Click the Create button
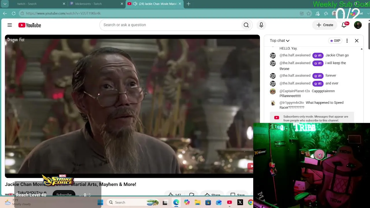370x208 pixels. pyautogui.click(x=325, y=25)
